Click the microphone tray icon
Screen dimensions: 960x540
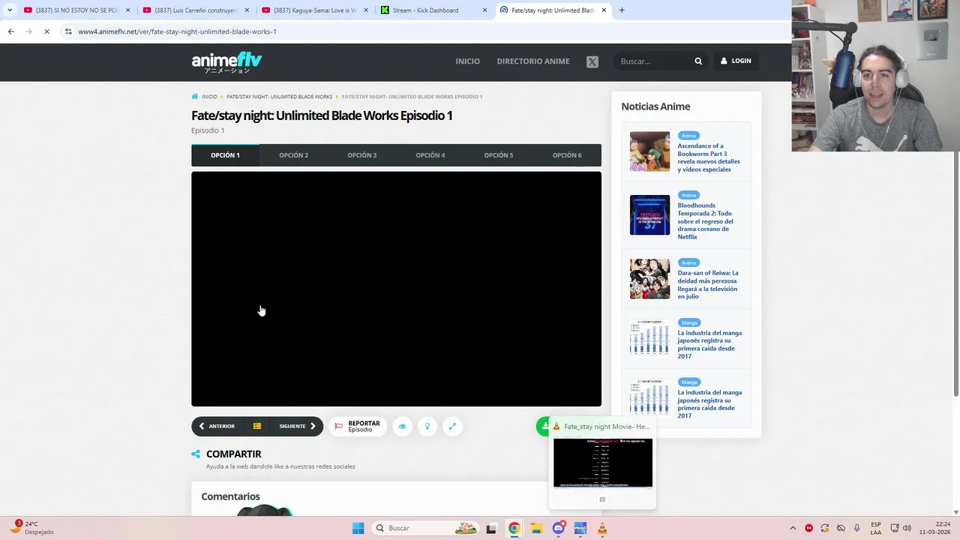tap(856, 528)
